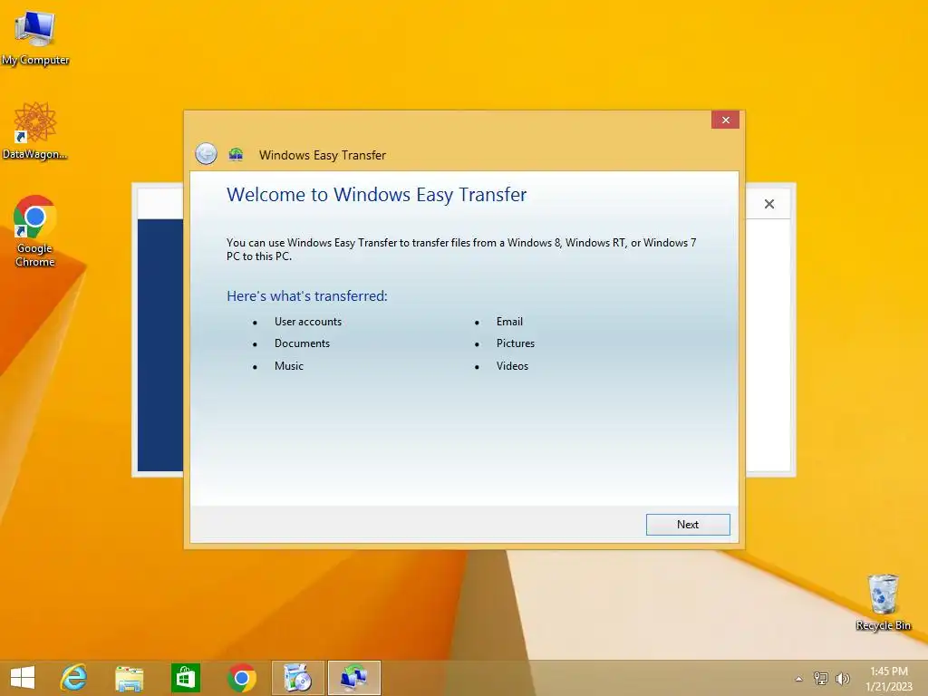The width and height of the screenshot is (928, 696).
Task: Click the 'Pictures' list item
Action: 516,343
